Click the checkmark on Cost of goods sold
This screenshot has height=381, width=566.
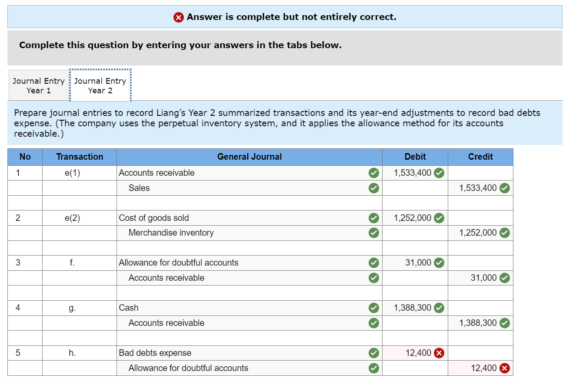pos(373,217)
